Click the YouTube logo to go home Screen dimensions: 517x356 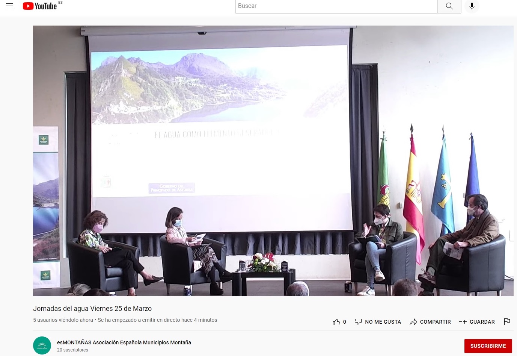click(x=40, y=6)
